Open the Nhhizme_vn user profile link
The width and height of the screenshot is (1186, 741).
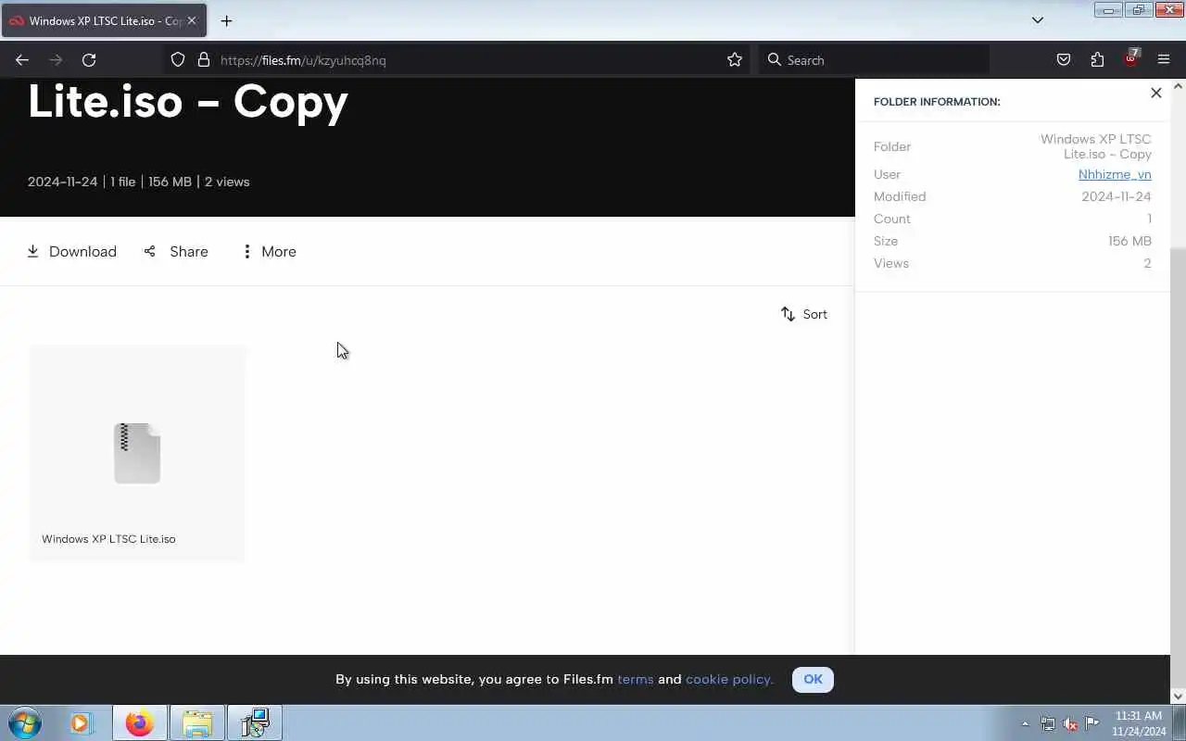1115,174
